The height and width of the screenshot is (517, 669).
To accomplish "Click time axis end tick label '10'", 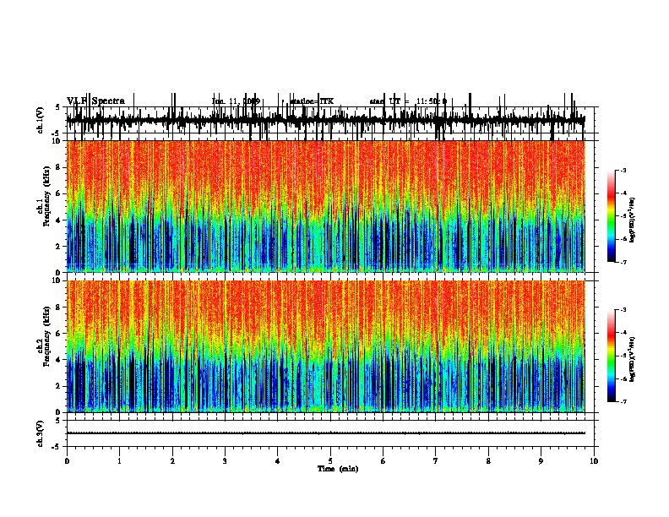I will click(594, 461).
